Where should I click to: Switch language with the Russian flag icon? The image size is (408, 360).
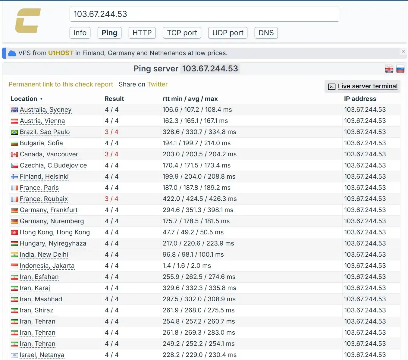pyautogui.click(x=400, y=69)
